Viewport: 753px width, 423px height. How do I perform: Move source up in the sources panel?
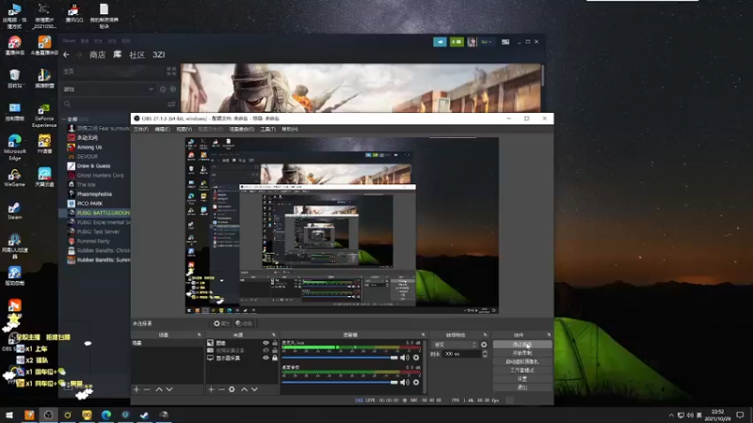click(x=244, y=389)
